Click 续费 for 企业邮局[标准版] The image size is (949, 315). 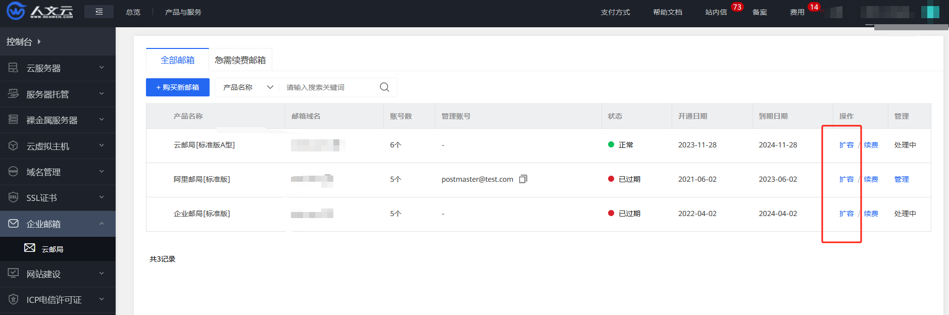click(871, 214)
